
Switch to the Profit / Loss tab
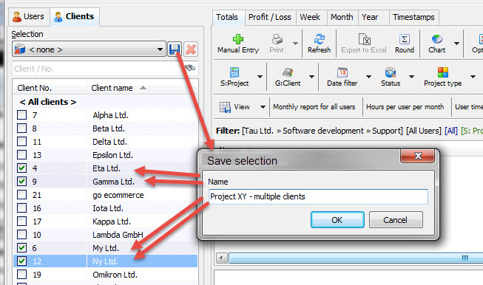tap(269, 17)
